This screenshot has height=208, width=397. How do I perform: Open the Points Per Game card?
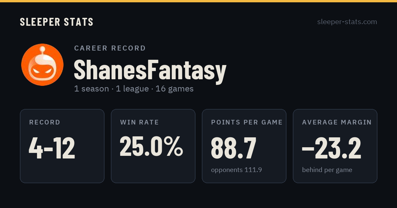pos(244,146)
